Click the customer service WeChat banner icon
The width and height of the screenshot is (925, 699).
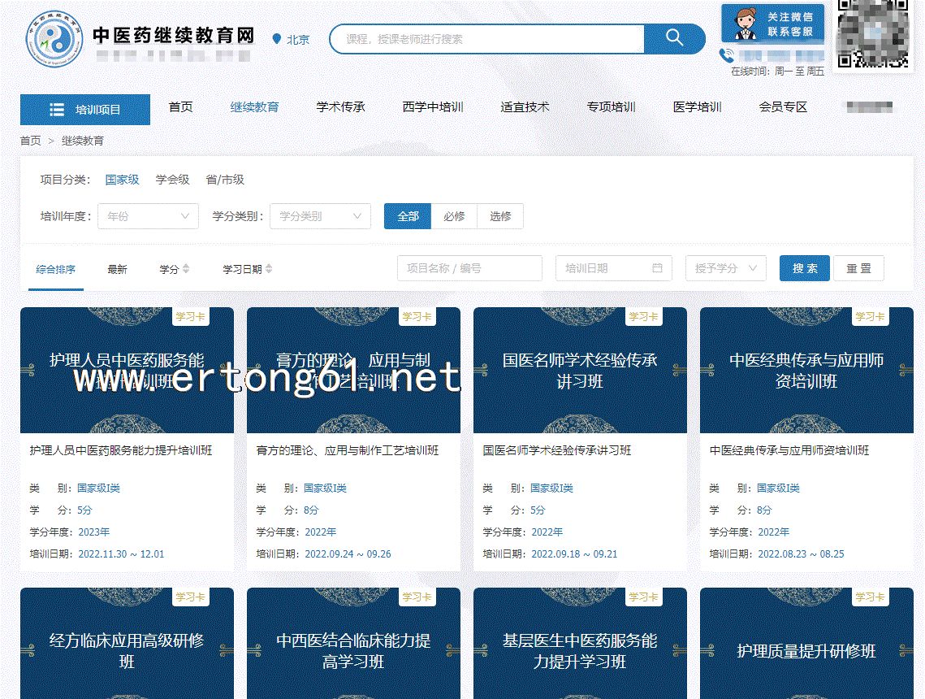[x=772, y=23]
